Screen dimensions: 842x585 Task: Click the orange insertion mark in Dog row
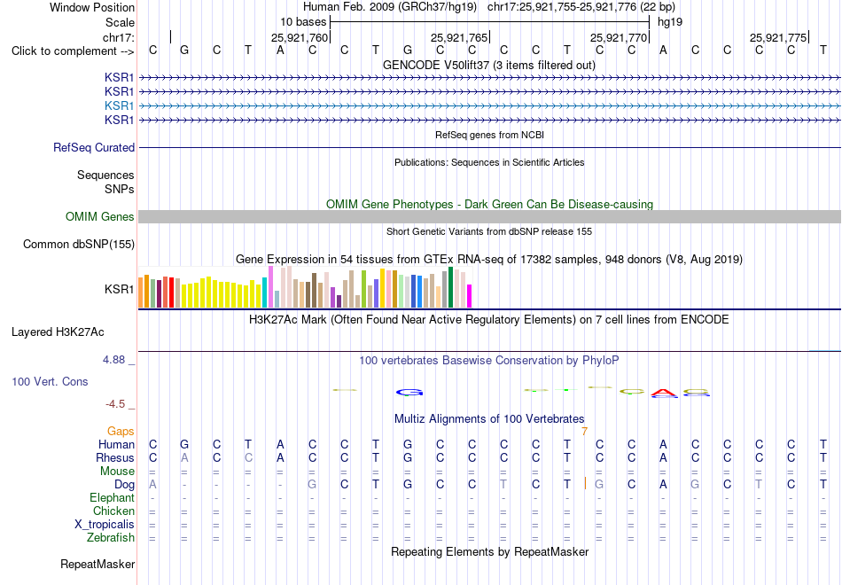[x=585, y=484]
